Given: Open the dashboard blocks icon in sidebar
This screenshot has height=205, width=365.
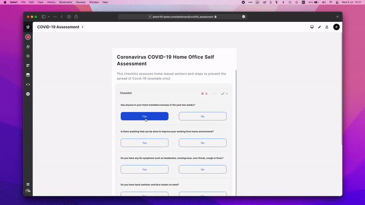Looking at the screenshot, I should tap(28, 66).
